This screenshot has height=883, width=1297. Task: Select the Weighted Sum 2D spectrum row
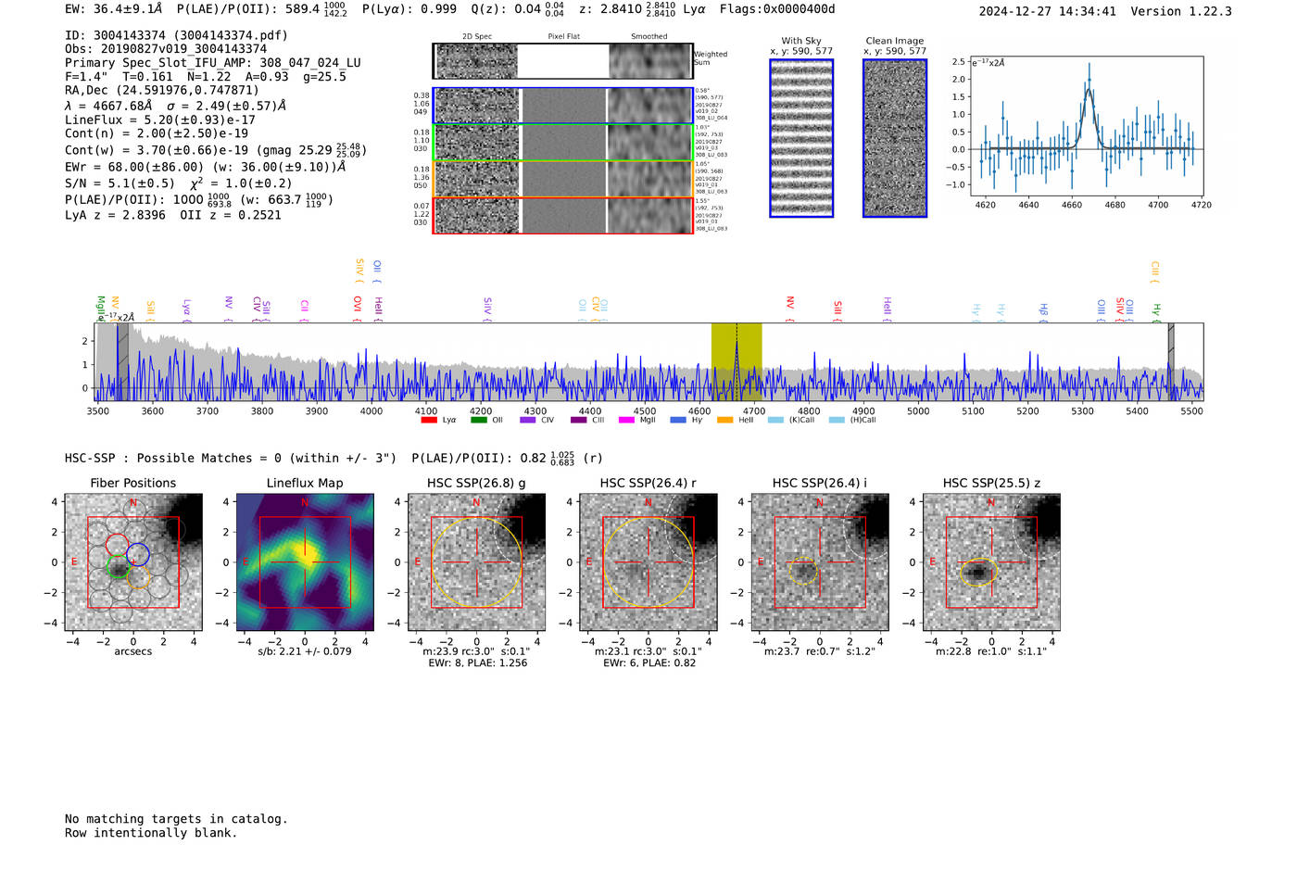click(562, 61)
